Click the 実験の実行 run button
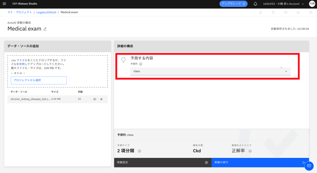This screenshot has width=317, height=173. coord(260,163)
